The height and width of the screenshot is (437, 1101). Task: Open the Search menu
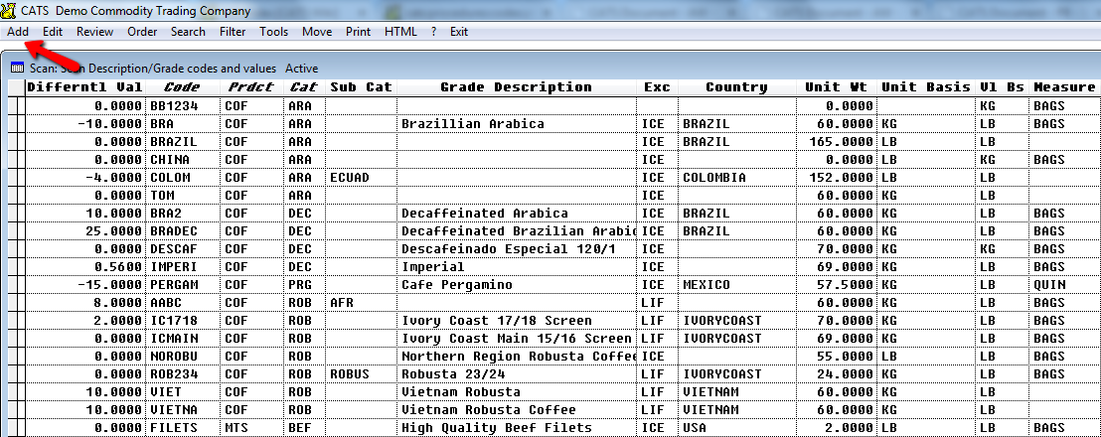pyautogui.click(x=188, y=32)
